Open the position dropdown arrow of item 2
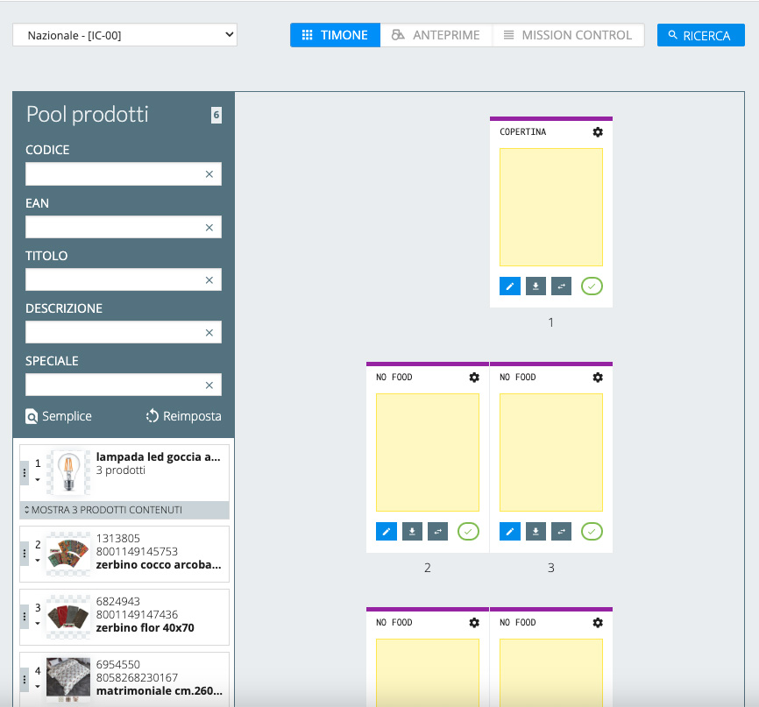The image size is (759, 707). click(x=38, y=561)
